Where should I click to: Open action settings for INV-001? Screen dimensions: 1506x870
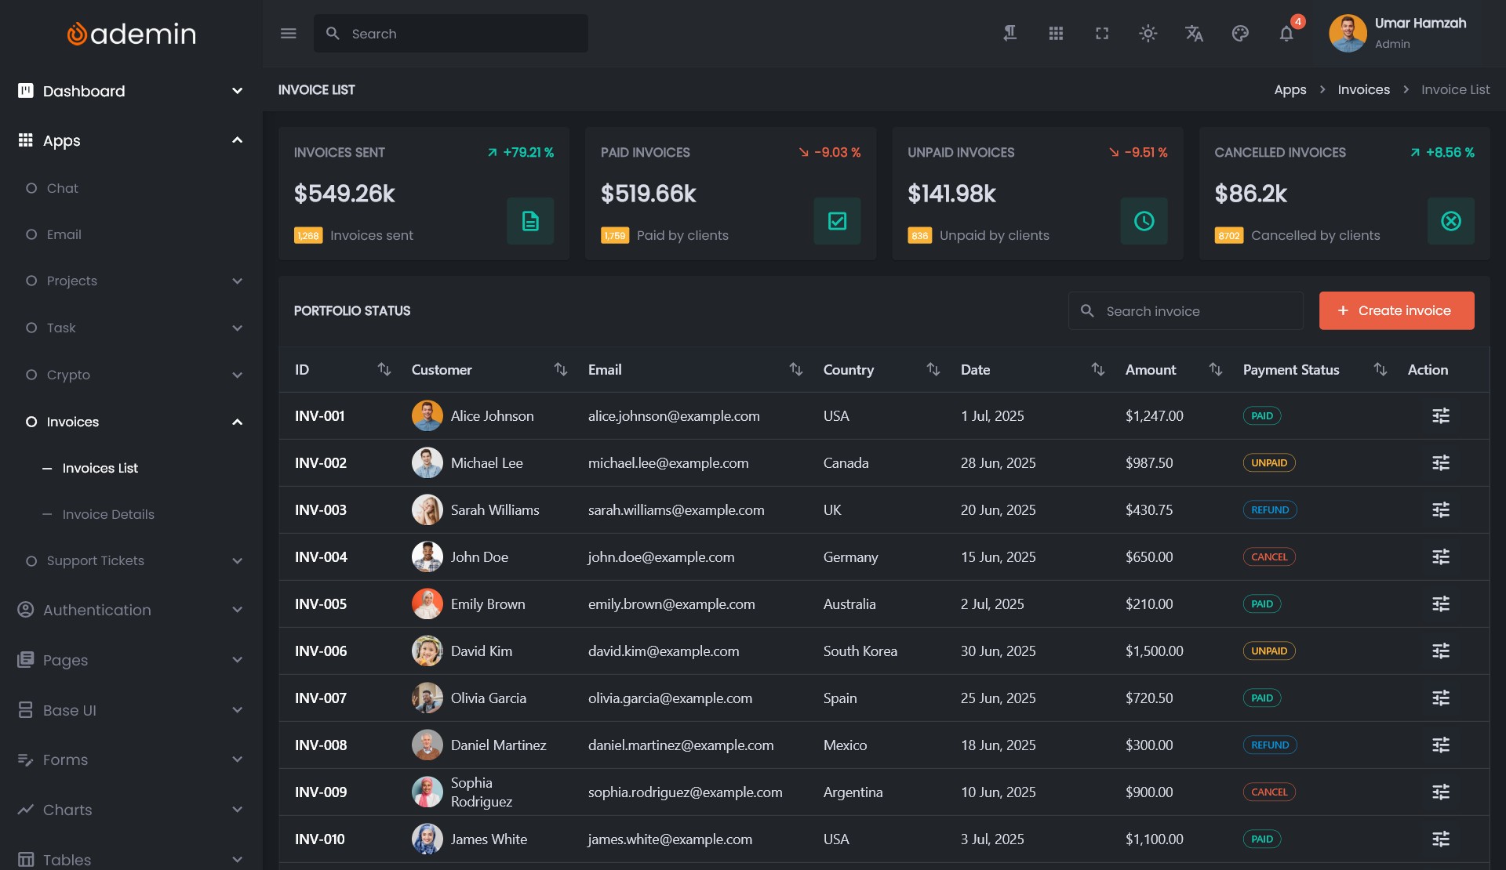pyautogui.click(x=1440, y=416)
